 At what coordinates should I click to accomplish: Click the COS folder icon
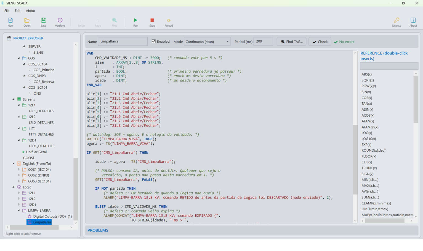click(24, 58)
